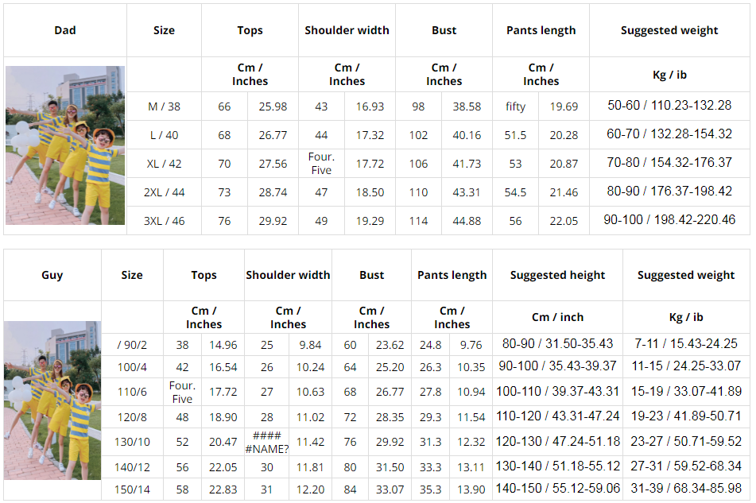This screenshot has height=503, width=756.
Task: Select the '150/14' size cell
Action: point(132,489)
